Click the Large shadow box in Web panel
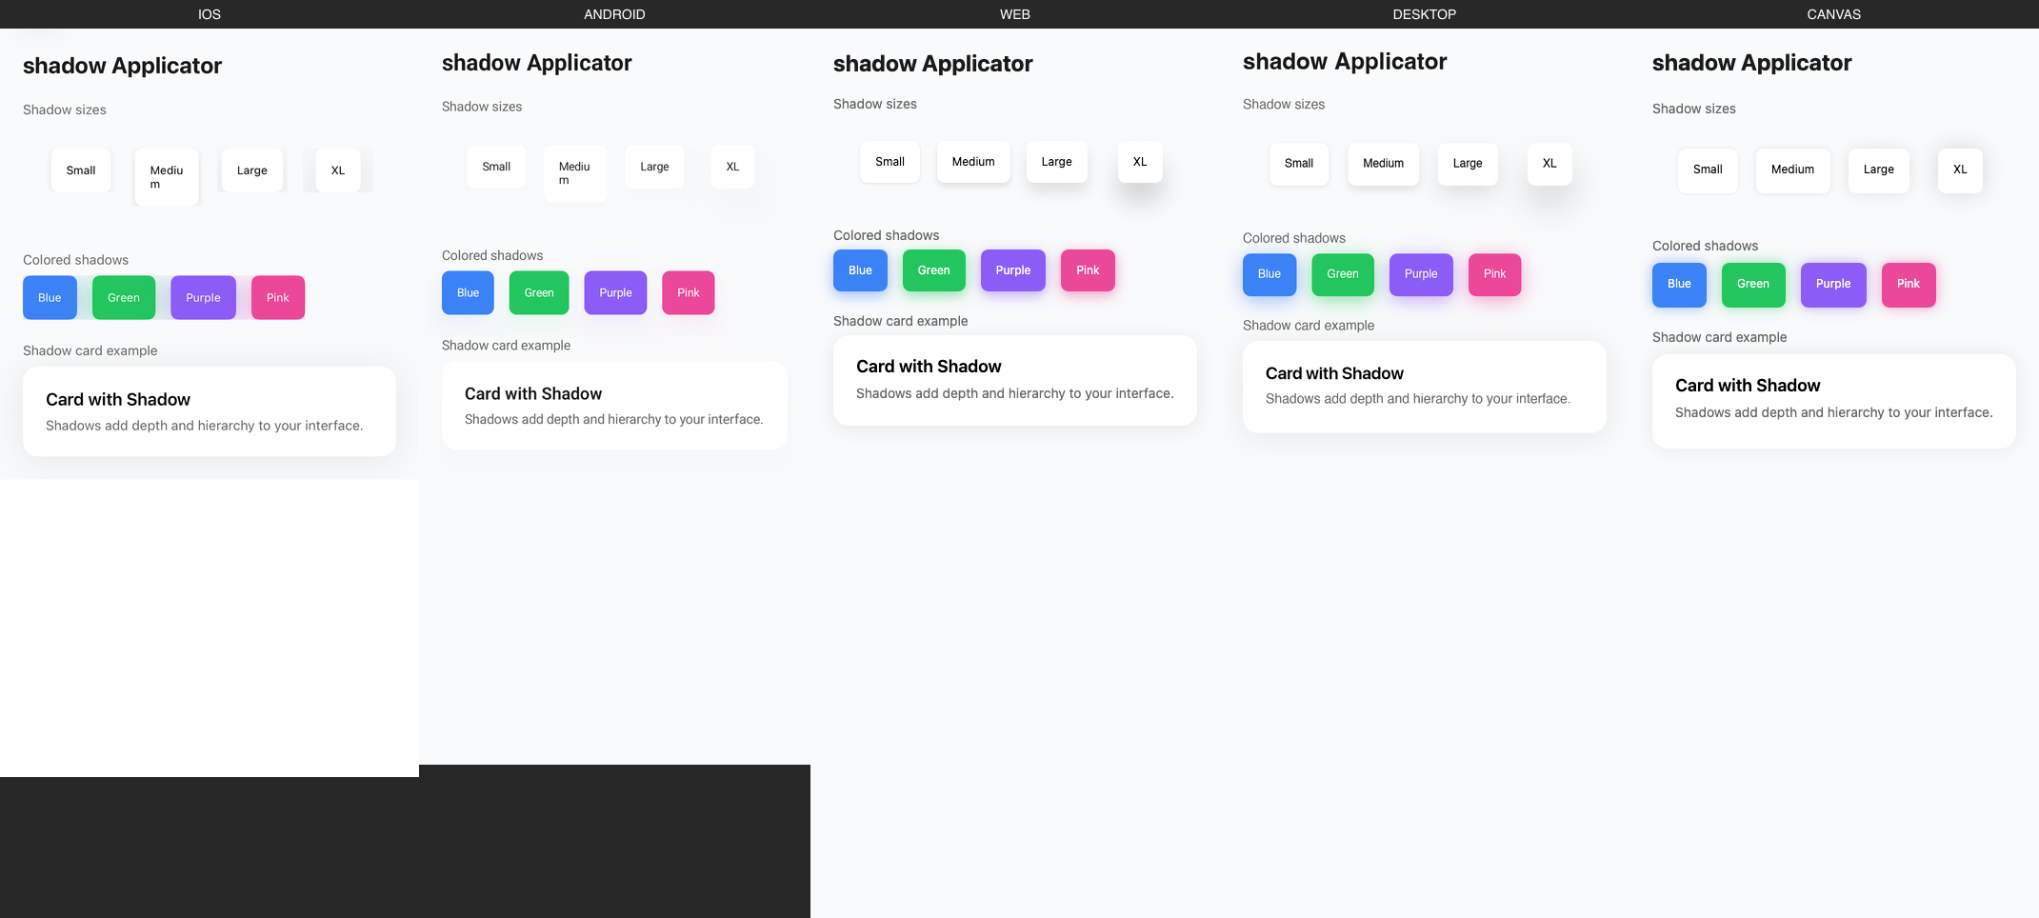 click(x=1056, y=162)
